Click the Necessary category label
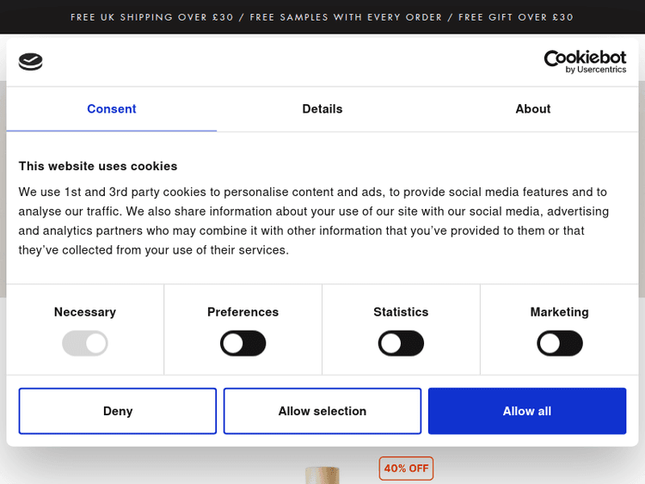Image resolution: width=645 pixels, height=484 pixels. [85, 312]
